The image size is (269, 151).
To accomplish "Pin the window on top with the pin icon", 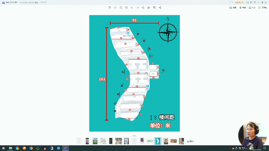I will [x=255, y=2].
